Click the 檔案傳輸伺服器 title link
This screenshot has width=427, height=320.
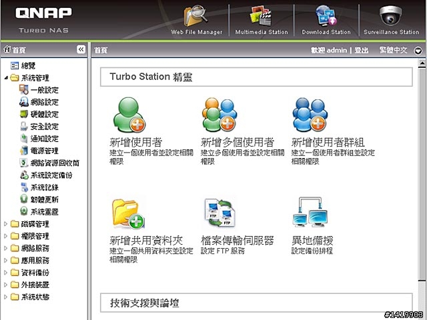pos(238,241)
